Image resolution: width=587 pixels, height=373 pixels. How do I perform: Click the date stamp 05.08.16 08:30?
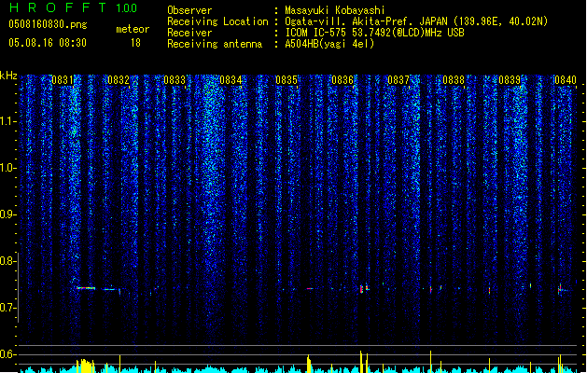click(x=48, y=43)
